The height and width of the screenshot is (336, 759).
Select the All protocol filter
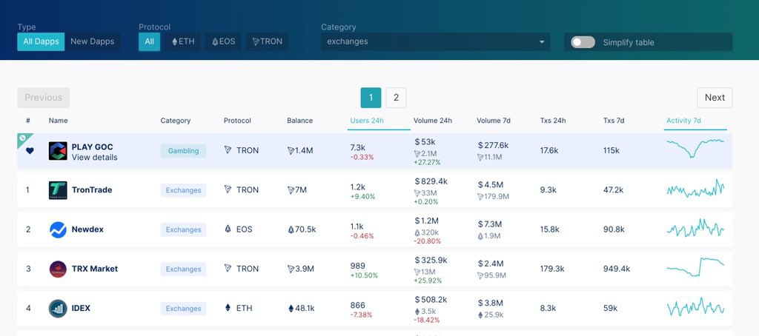pyautogui.click(x=149, y=41)
